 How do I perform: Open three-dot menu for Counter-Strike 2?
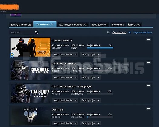[x=149, y=40]
